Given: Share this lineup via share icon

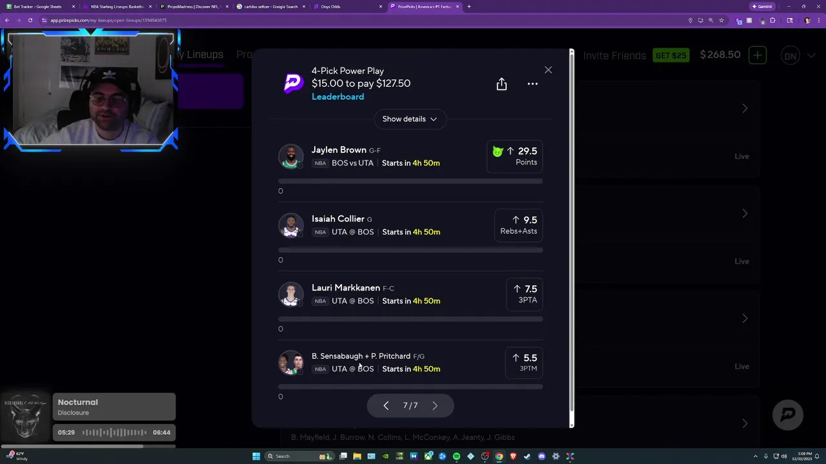Looking at the screenshot, I should point(501,84).
